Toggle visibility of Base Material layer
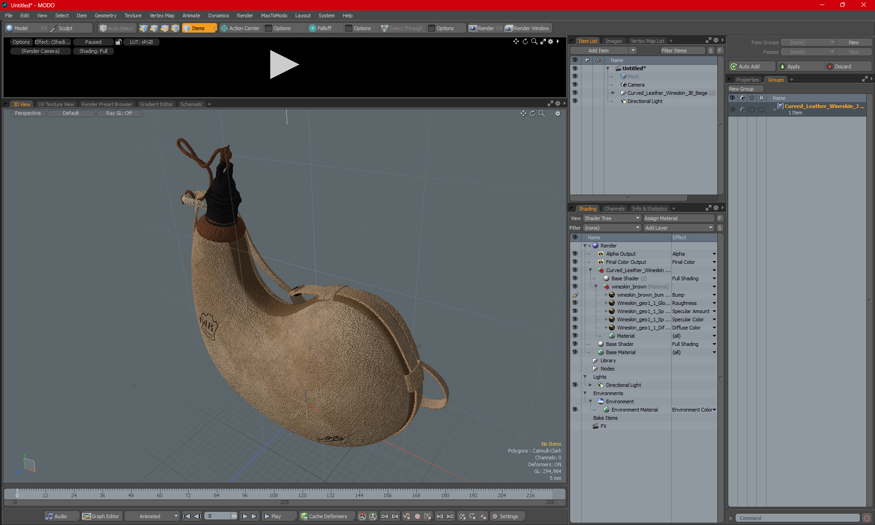Image resolution: width=875 pixels, height=525 pixels. [575, 352]
